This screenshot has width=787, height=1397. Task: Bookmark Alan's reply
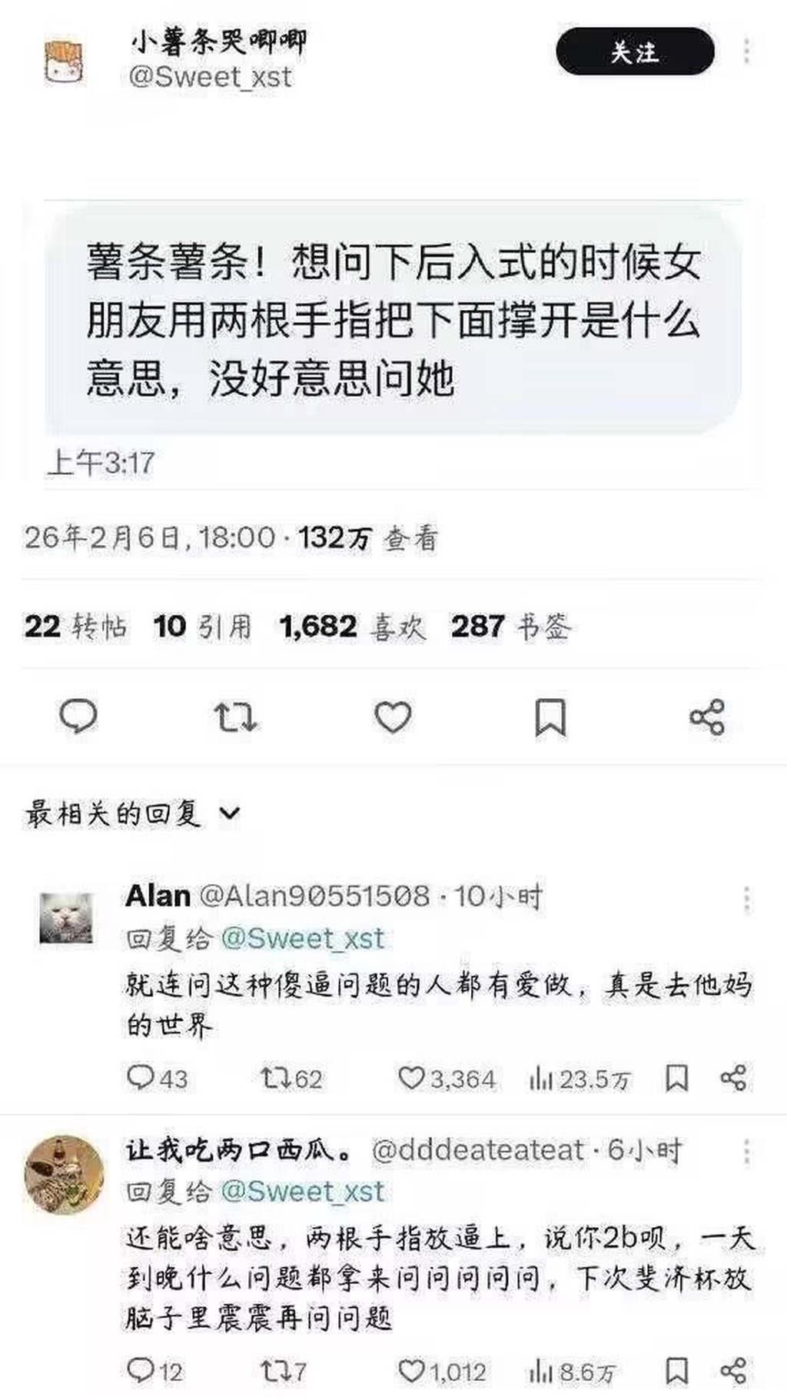click(676, 1079)
